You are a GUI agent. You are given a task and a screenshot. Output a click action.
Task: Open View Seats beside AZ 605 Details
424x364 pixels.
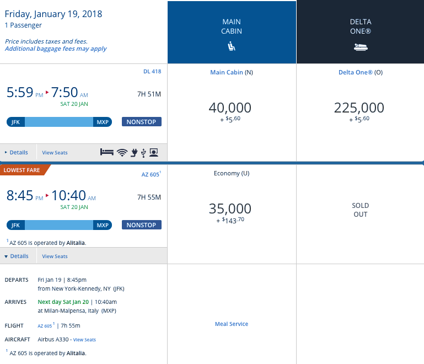point(55,256)
